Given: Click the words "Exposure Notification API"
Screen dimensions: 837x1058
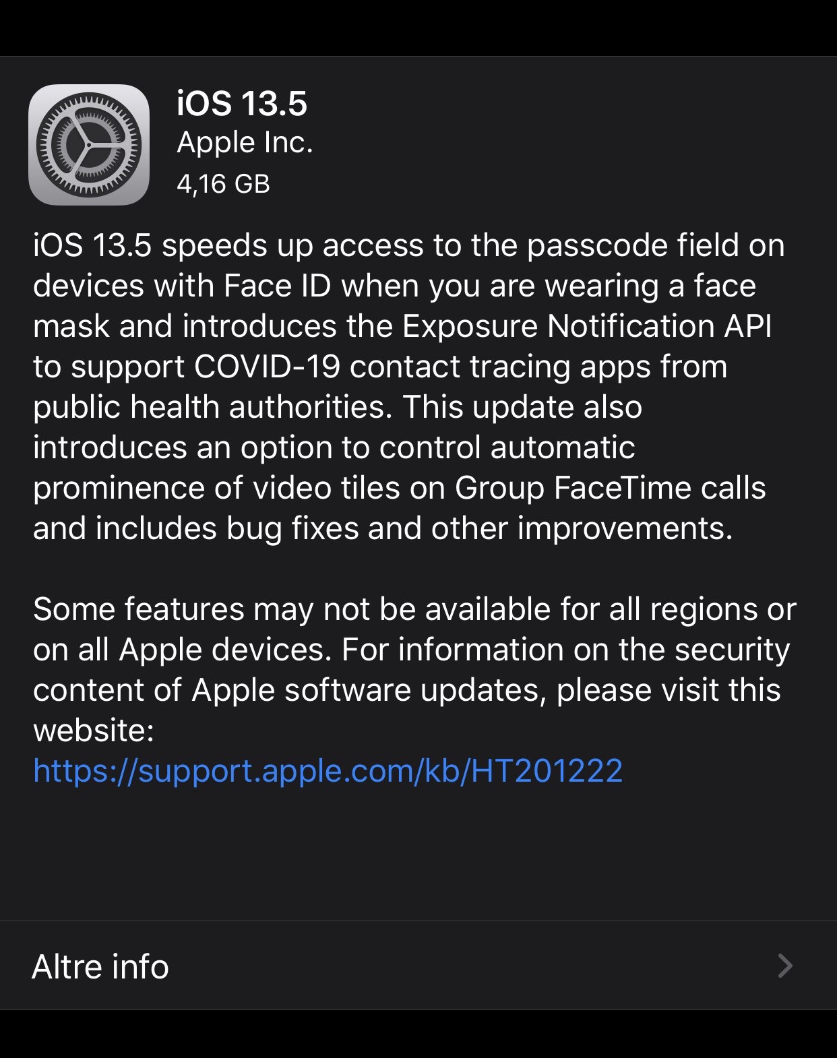Looking at the screenshot, I should coord(587,326).
